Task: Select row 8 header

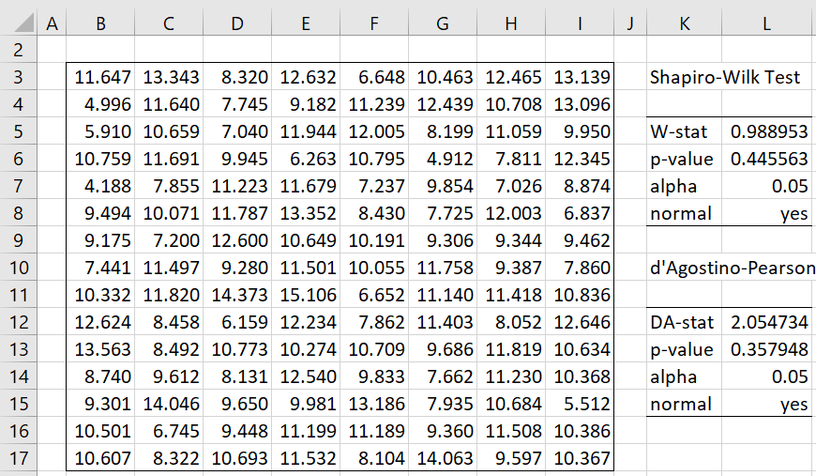Action: (19, 213)
